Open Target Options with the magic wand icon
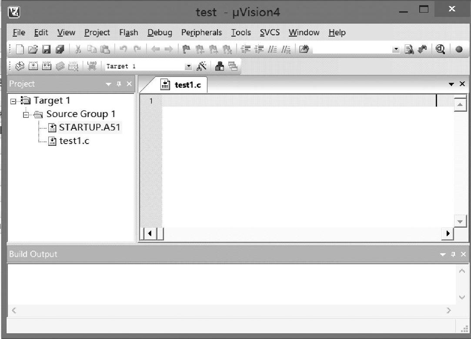The image size is (471, 339). coord(201,66)
